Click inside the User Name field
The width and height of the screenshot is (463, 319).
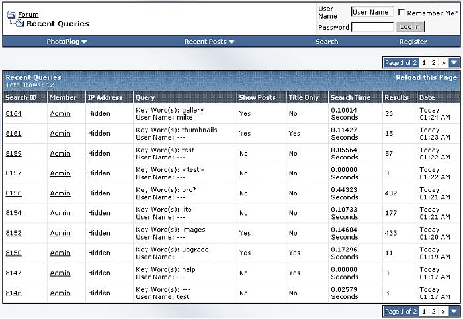click(x=372, y=12)
